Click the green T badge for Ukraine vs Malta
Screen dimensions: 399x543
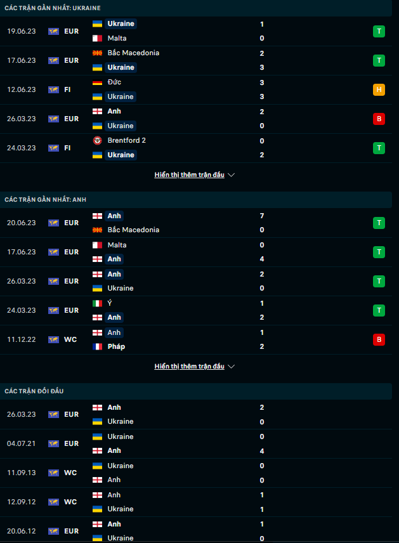[379, 31]
